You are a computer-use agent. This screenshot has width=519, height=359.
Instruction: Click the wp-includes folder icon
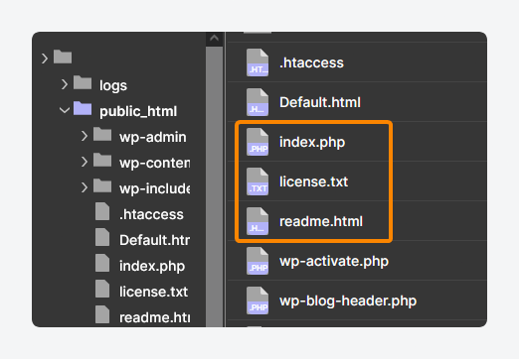click(x=102, y=185)
